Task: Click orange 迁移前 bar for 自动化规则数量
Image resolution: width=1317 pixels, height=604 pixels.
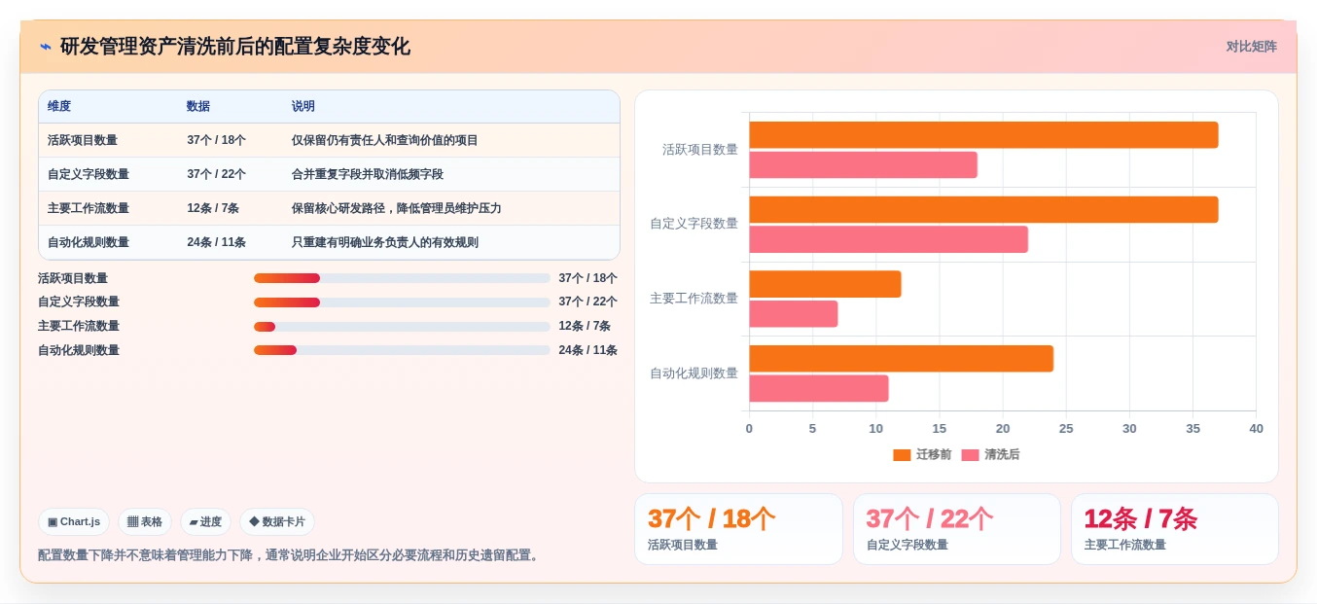Action: (901, 359)
